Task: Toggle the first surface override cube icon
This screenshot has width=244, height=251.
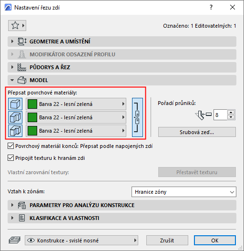Action: pyautogui.click(x=15, y=104)
